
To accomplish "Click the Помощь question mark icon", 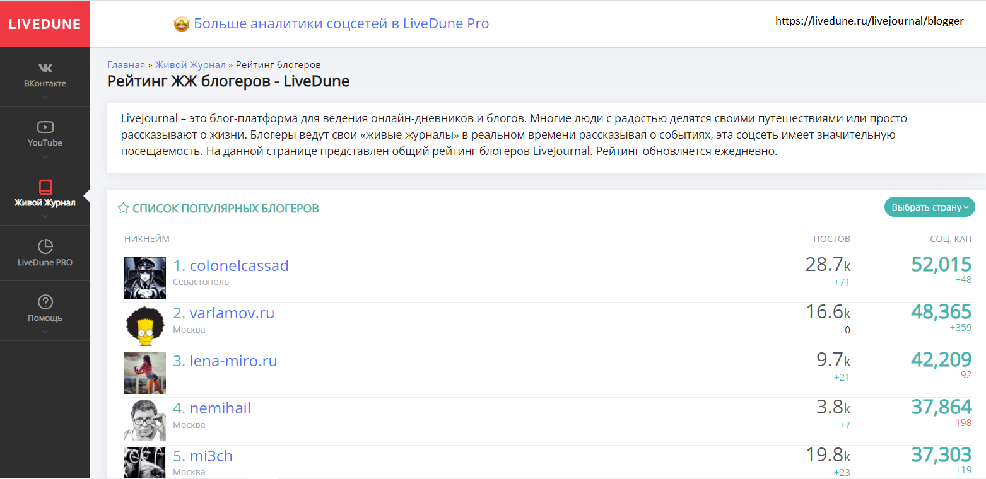I will (x=45, y=302).
